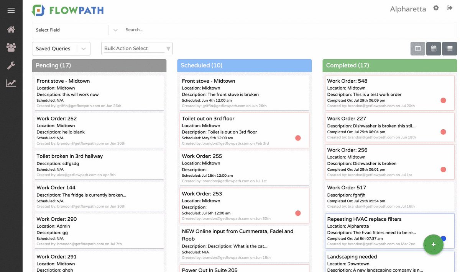Expand the Select Field chevron arrow
Viewport: 460px width, 272px height.
115,30
